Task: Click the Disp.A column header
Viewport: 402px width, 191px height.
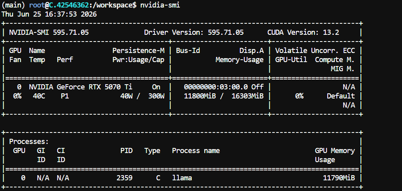Action: (251, 51)
